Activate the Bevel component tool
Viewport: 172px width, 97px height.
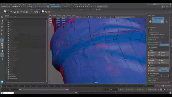tap(164, 60)
